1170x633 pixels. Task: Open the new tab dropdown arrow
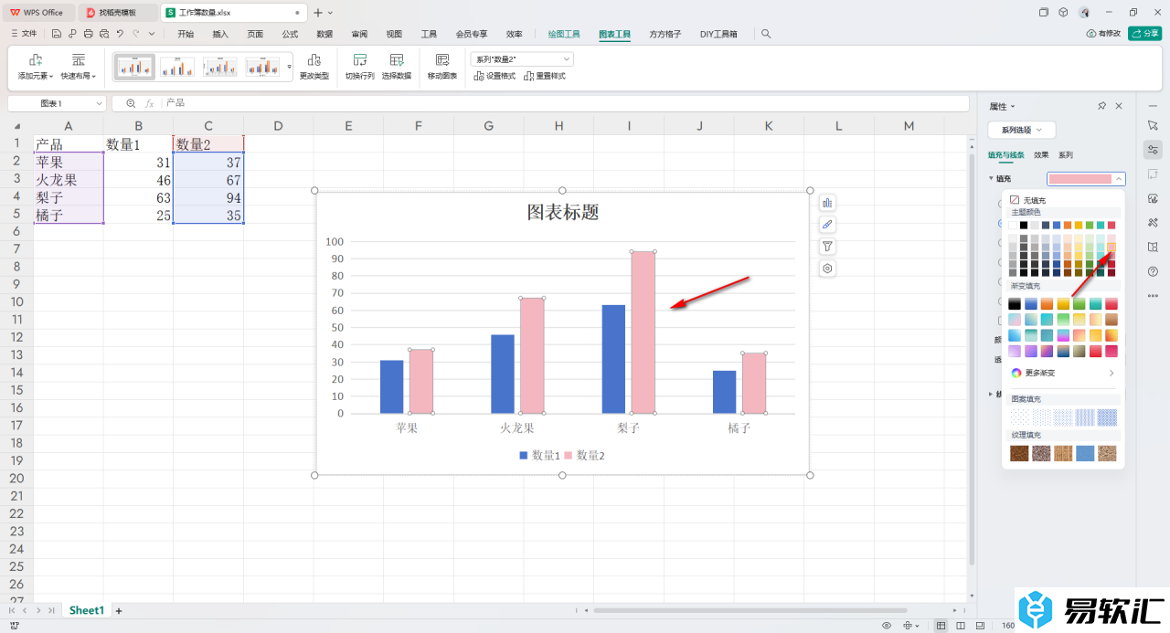pos(330,13)
